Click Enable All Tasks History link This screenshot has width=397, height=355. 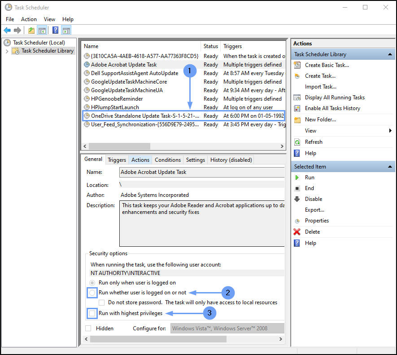tap(332, 108)
